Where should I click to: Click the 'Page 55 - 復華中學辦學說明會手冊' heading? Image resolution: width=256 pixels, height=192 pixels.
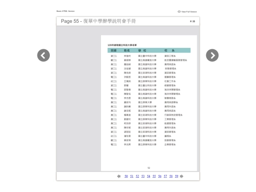pyautogui.click(x=98, y=21)
